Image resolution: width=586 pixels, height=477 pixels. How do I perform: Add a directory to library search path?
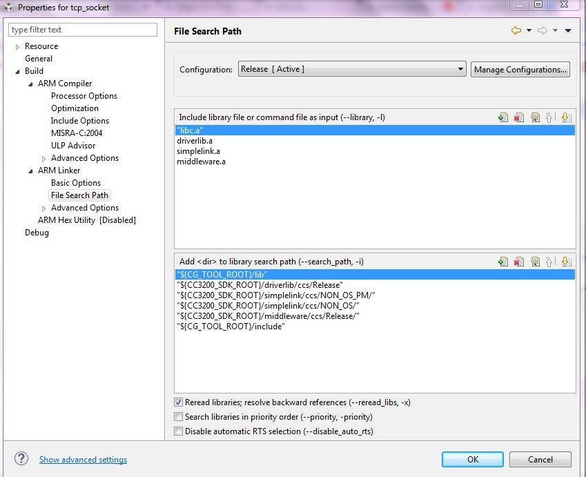503,262
